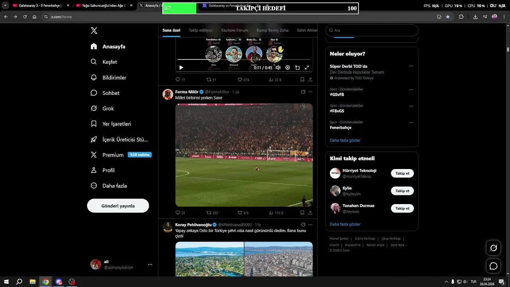The image size is (510, 287).
Task: Open more options on Forma Milör post
Action: [x=310, y=92]
